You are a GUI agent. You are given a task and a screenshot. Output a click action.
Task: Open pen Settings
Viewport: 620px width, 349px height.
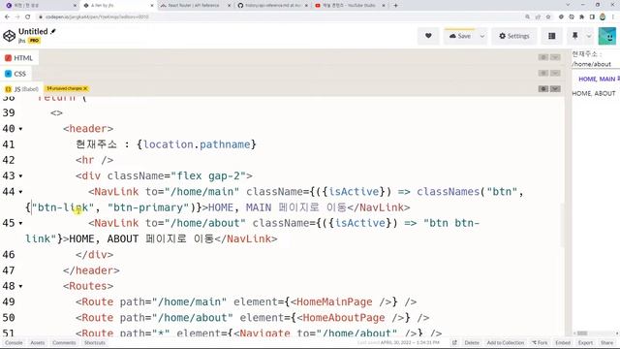point(514,36)
